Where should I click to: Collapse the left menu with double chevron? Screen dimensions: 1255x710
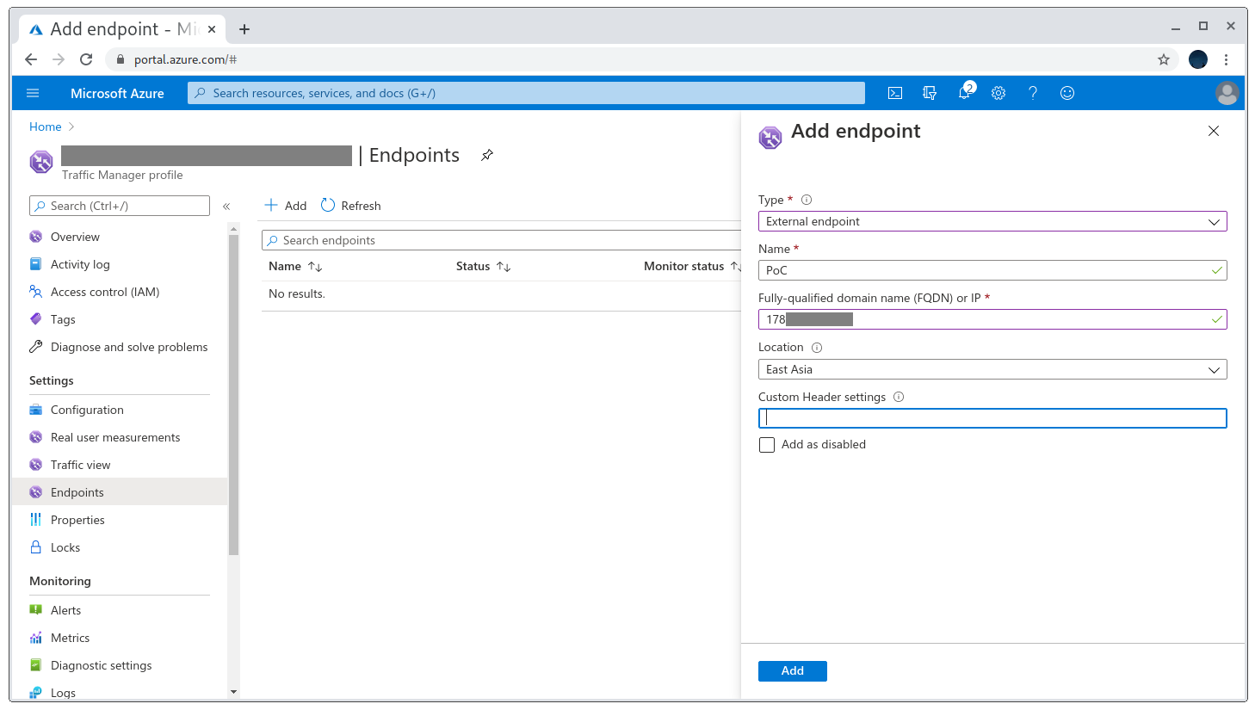click(226, 207)
